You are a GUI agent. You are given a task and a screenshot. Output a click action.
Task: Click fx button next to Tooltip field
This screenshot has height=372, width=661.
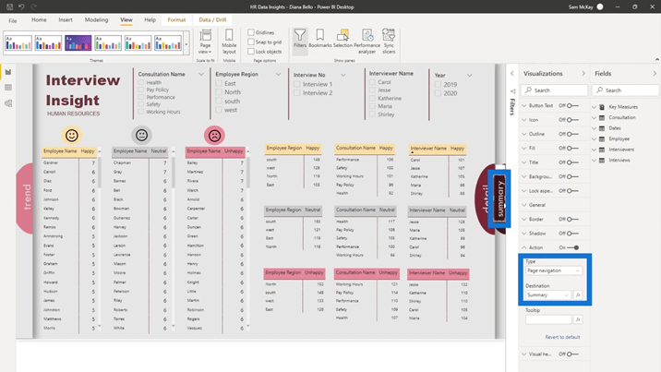click(578, 319)
